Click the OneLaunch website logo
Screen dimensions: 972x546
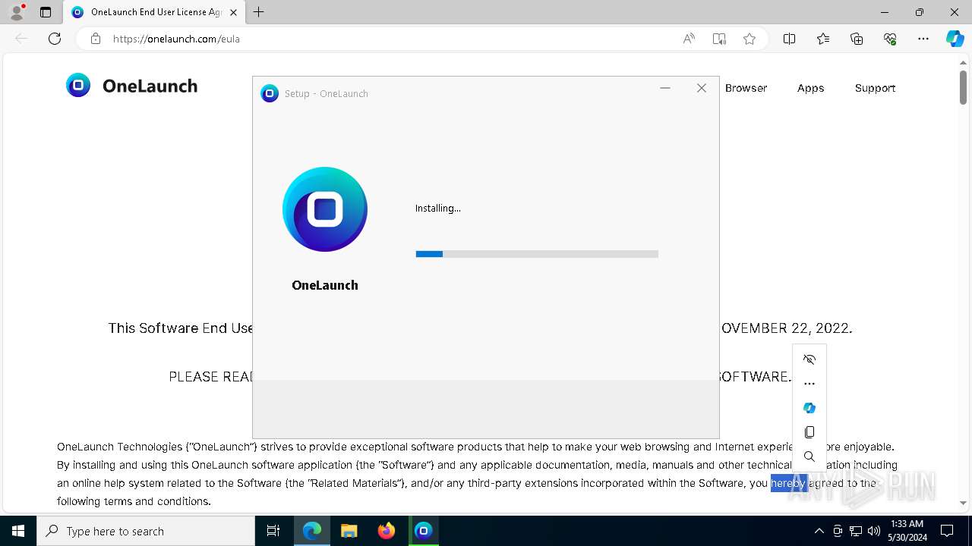(131, 86)
